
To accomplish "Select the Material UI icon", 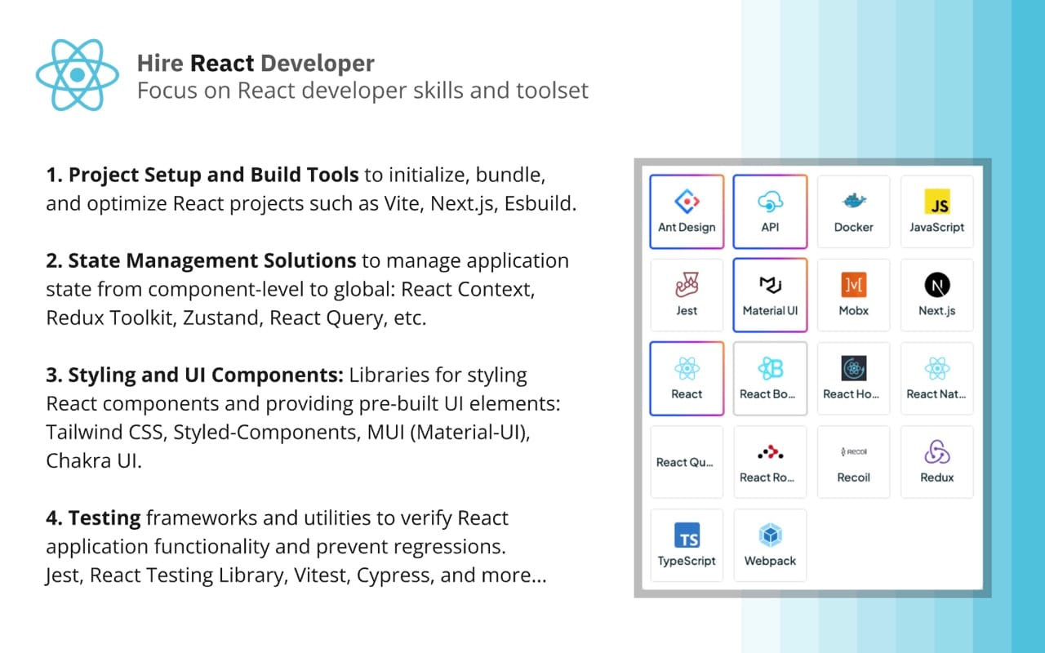I will click(x=770, y=285).
